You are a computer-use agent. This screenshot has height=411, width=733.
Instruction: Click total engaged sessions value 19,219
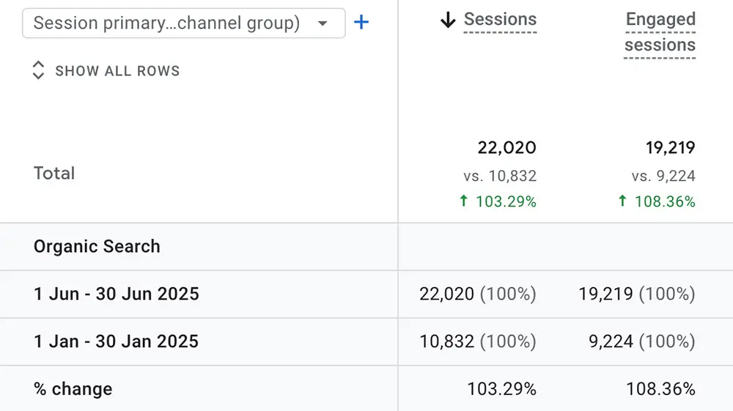click(671, 147)
